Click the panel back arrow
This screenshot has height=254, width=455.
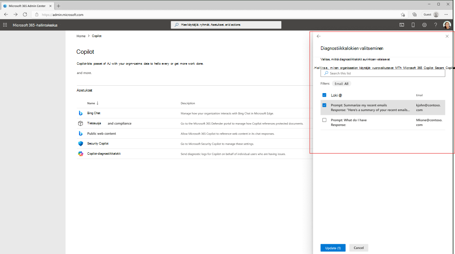click(319, 36)
